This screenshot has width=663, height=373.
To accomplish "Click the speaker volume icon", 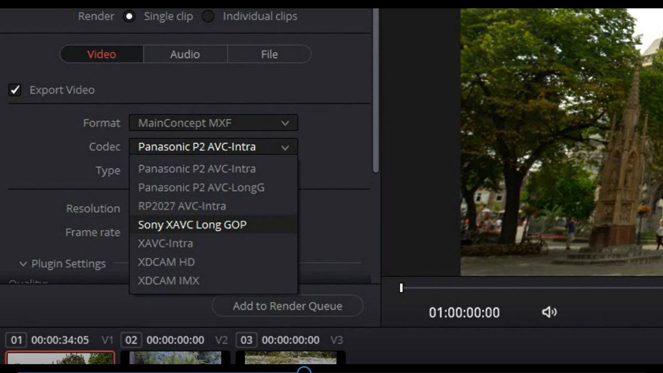I will [549, 312].
